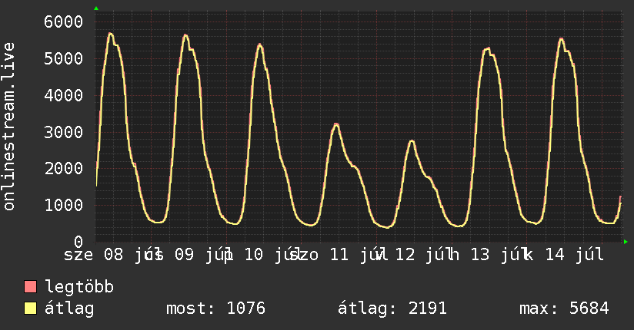Click the 'onlinestream.live' vertical axis title
634x330 pixels.
pyautogui.click(x=9, y=127)
